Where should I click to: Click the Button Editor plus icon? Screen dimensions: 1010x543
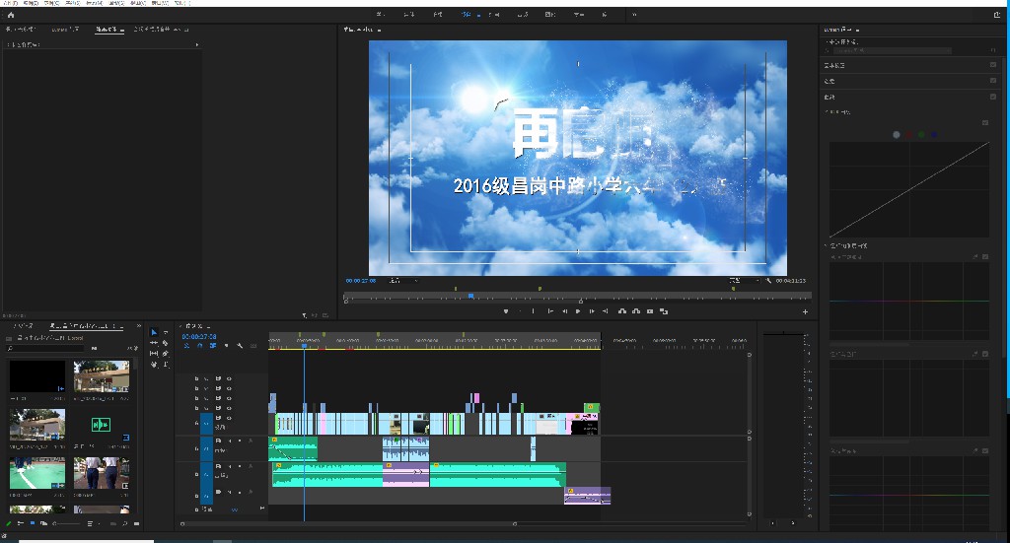tap(805, 311)
